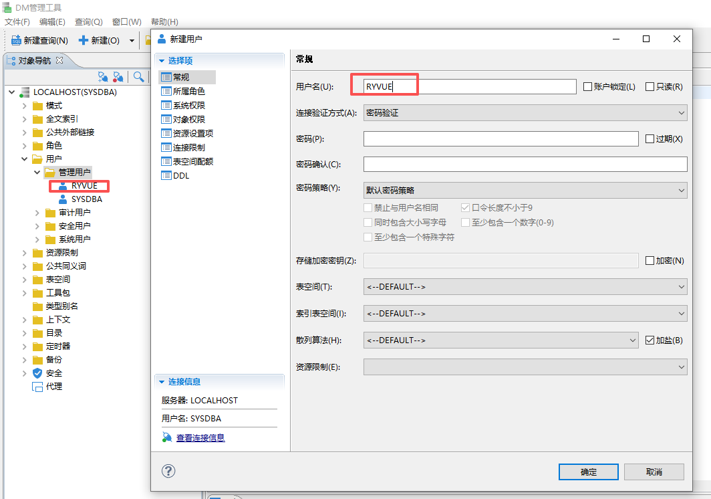This screenshot has height=499, width=711.
Task: Open the 连接限制 page
Action: click(183, 148)
